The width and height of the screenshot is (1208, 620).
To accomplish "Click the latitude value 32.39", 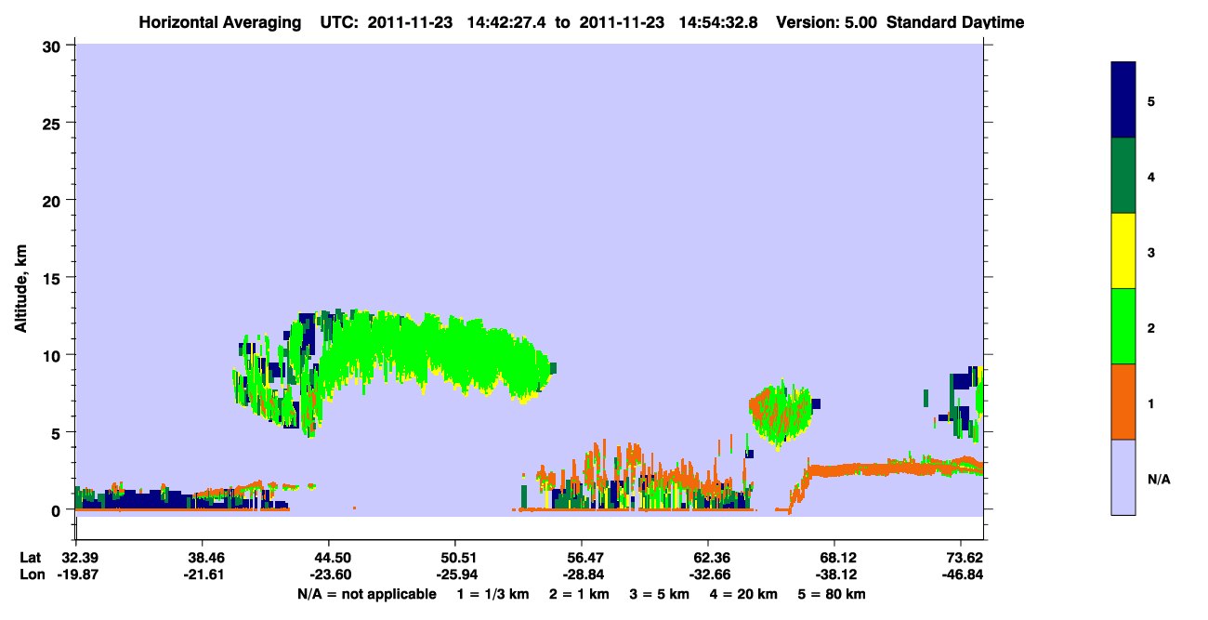I will coord(75,558).
